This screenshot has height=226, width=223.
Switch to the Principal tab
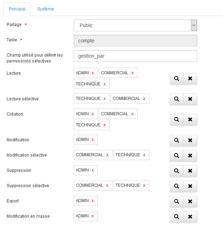[17, 9]
